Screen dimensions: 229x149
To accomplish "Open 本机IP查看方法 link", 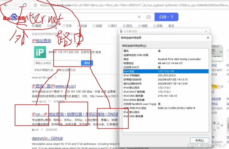I will point(44,70).
